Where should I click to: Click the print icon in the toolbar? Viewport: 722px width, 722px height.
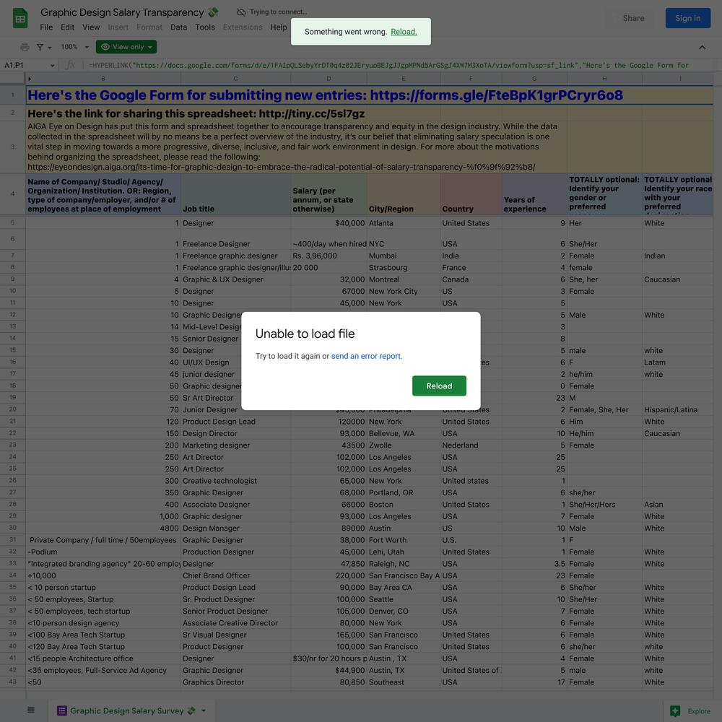coord(25,47)
